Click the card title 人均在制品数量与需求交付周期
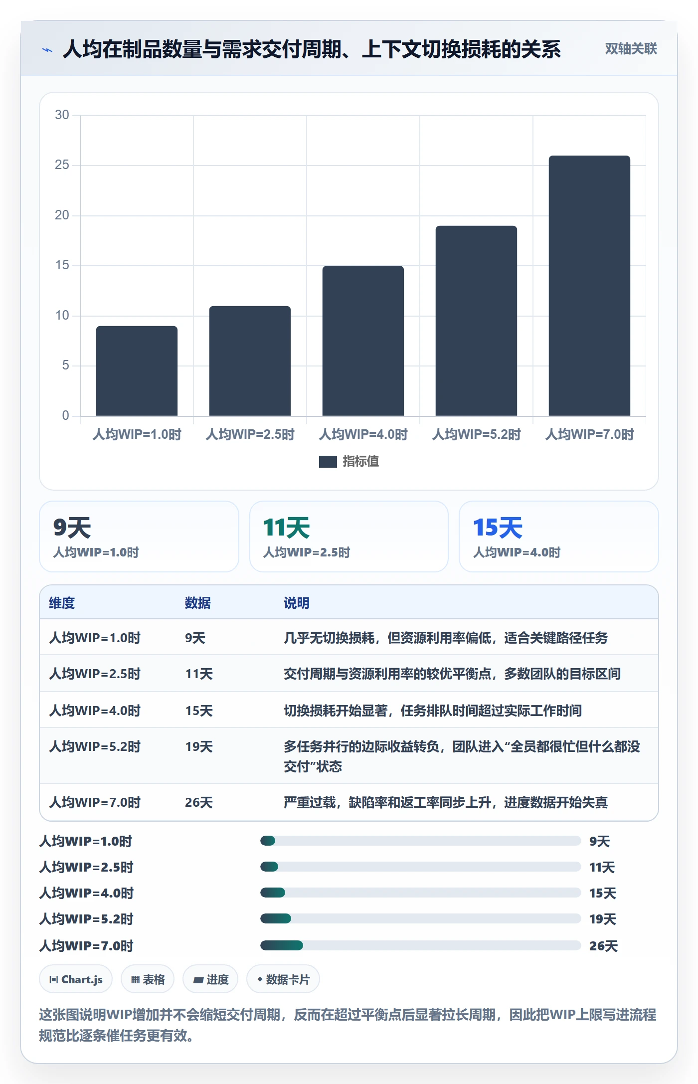Screen dimensions: 698x1084 coord(312,49)
